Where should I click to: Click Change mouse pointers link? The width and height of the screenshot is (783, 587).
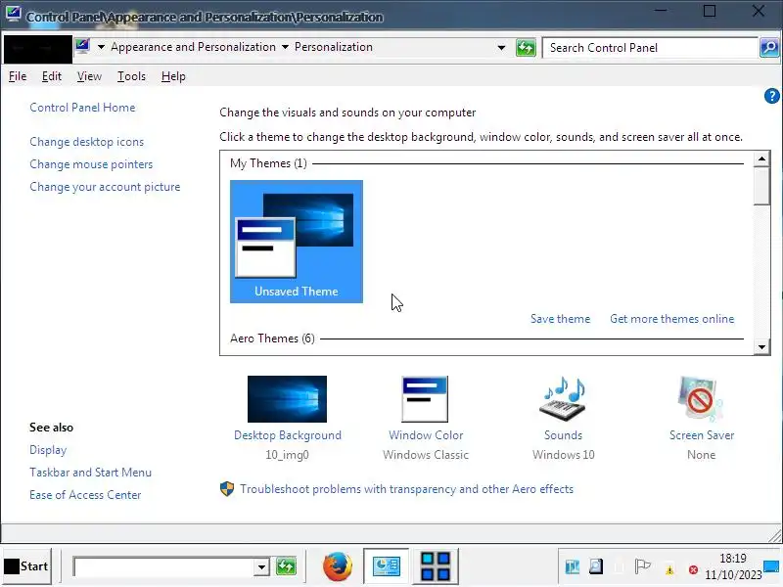(91, 164)
